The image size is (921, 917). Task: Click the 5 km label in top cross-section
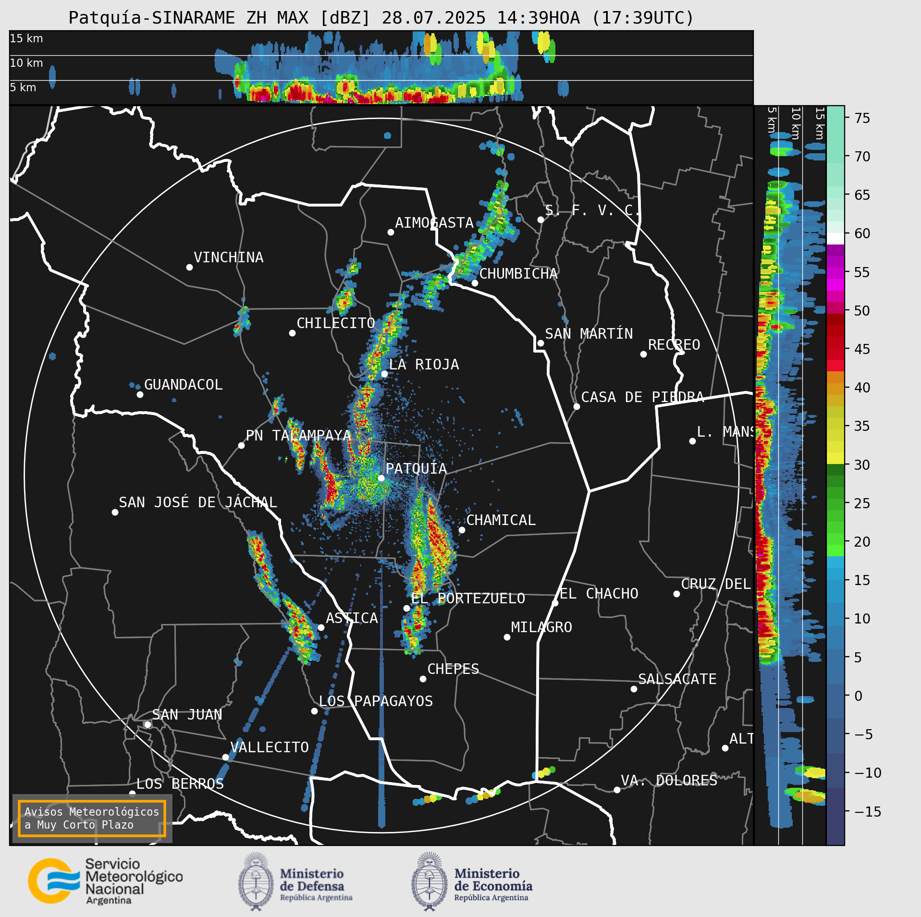pos(23,87)
